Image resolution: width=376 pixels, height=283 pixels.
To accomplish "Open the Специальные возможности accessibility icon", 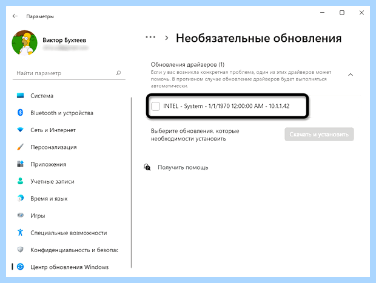I will 21,232.
